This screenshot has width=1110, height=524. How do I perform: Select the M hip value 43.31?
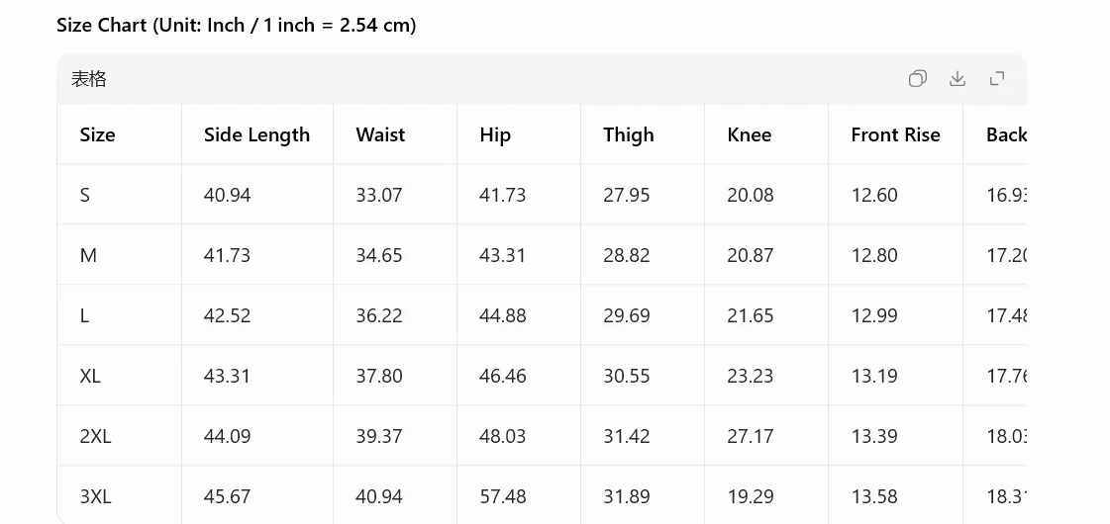[x=503, y=254]
